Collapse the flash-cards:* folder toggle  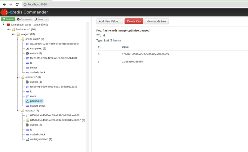pos(8,29)
